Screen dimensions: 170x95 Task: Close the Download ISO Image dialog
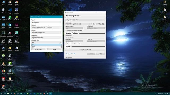pyautogui.click(x=61, y=17)
